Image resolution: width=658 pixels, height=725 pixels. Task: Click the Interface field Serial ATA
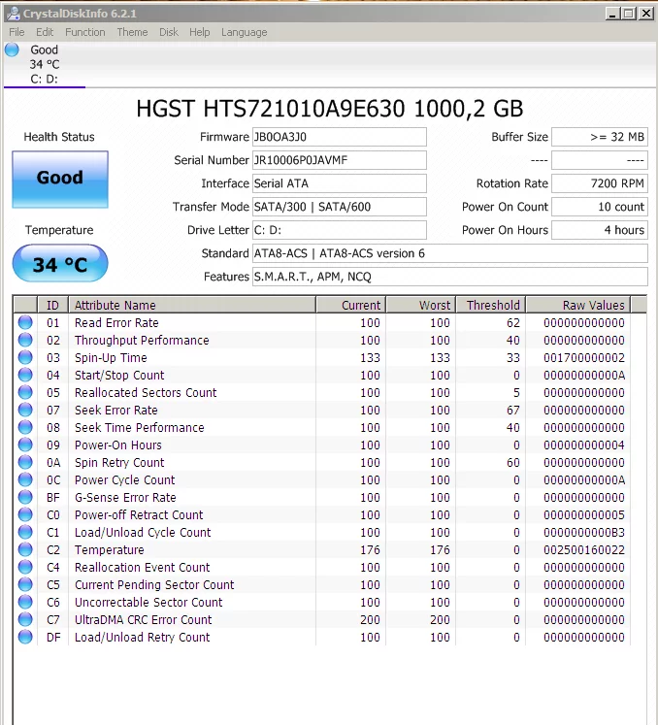340,183
